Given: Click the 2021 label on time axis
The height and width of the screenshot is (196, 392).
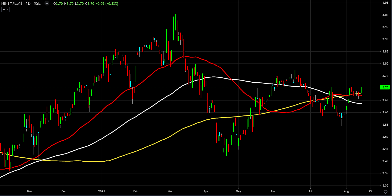Looking at the screenshot, I should 102,192.
